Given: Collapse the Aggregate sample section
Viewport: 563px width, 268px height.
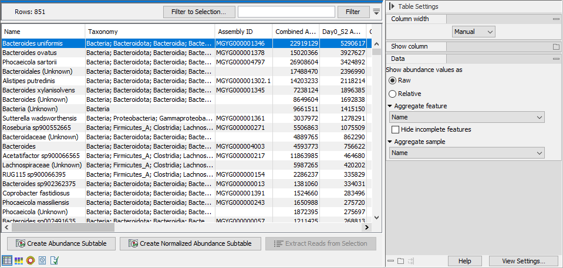Looking at the screenshot, I should pyautogui.click(x=390, y=142).
